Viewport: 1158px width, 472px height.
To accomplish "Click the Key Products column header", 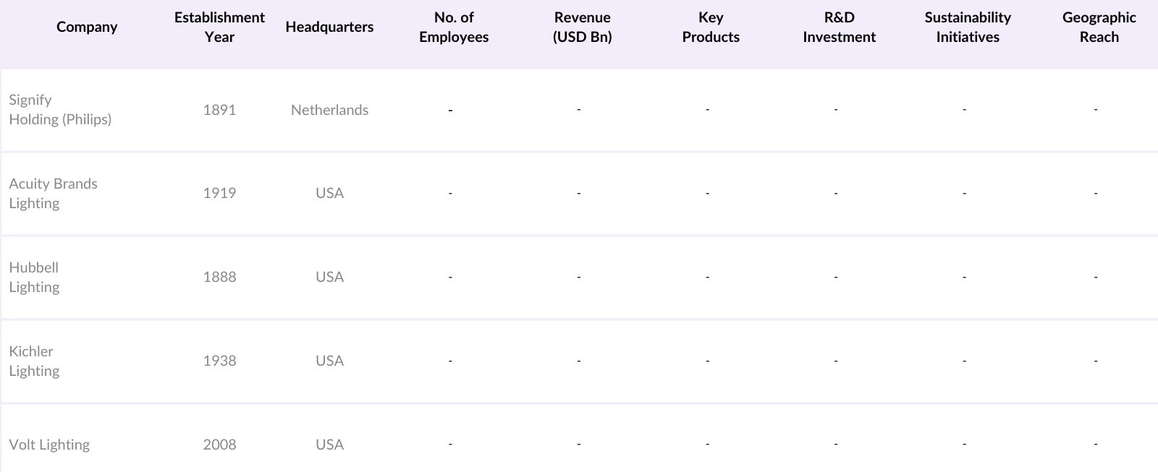I will click(x=711, y=27).
